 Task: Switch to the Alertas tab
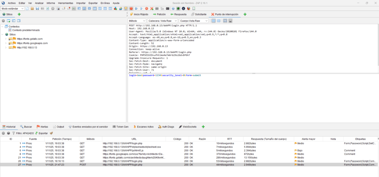(42, 127)
